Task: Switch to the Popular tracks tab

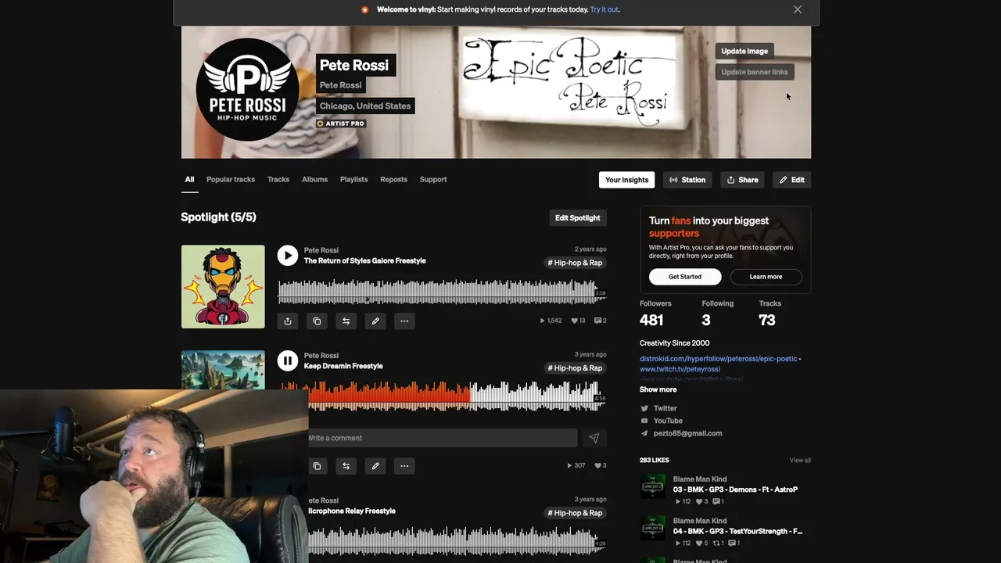Action: [x=231, y=180]
